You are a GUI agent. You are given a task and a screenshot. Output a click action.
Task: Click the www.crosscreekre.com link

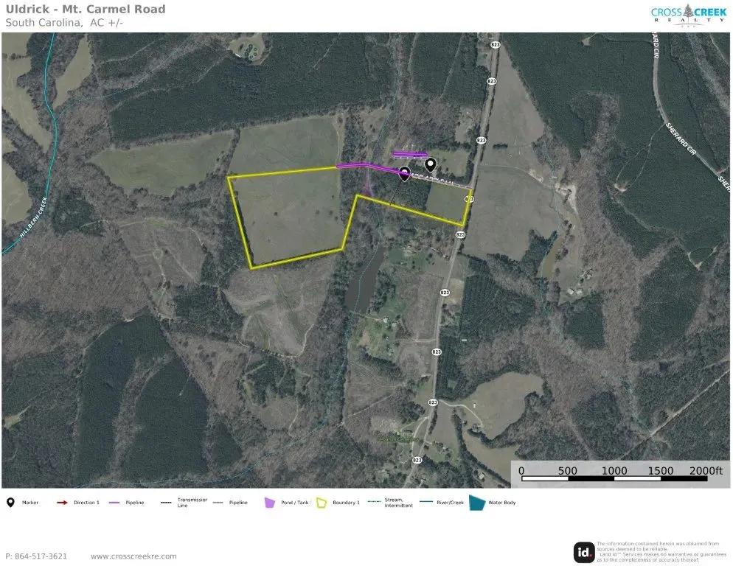tap(133, 556)
